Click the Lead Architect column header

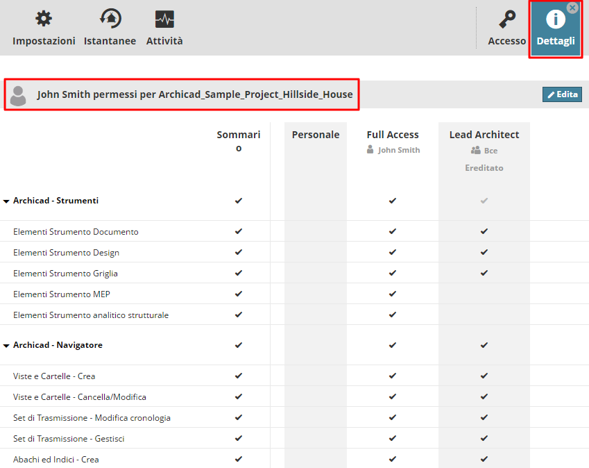pyautogui.click(x=484, y=135)
